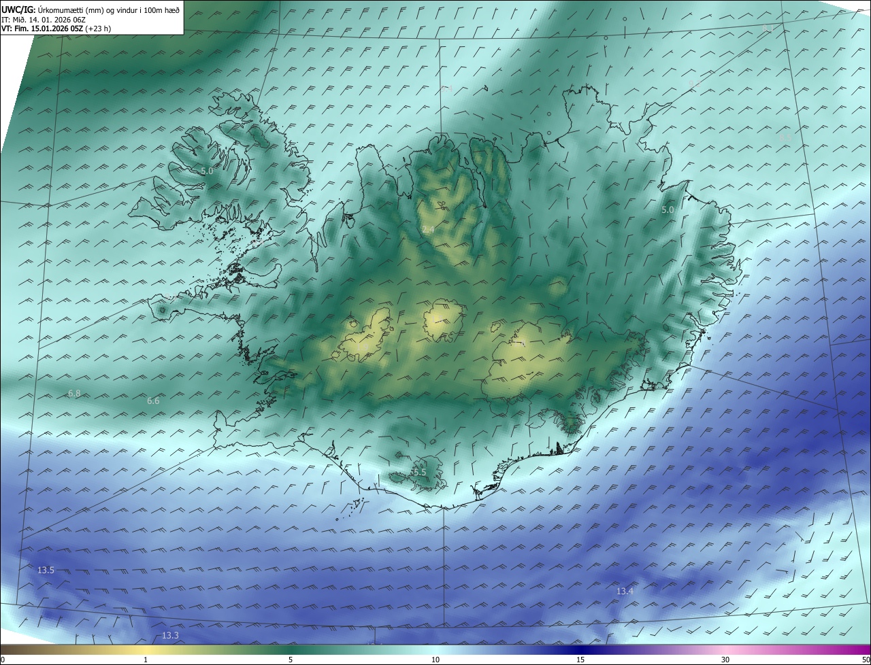Click the 5.0 label in east Iceland

point(668,210)
